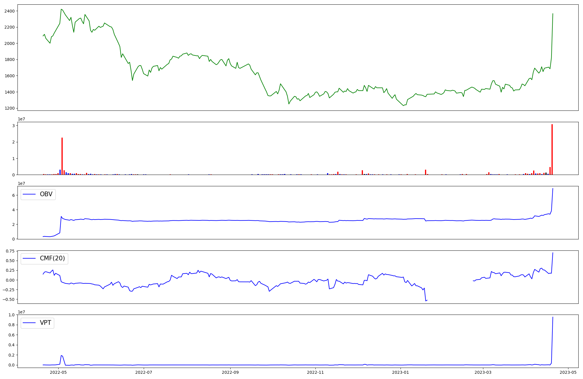Click the 3 tick on volume axis
The width and height of the screenshot is (583, 379).
(13, 126)
